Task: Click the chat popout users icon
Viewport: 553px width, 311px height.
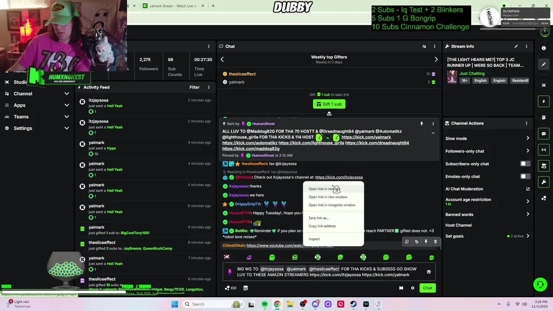Action: click(424, 46)
